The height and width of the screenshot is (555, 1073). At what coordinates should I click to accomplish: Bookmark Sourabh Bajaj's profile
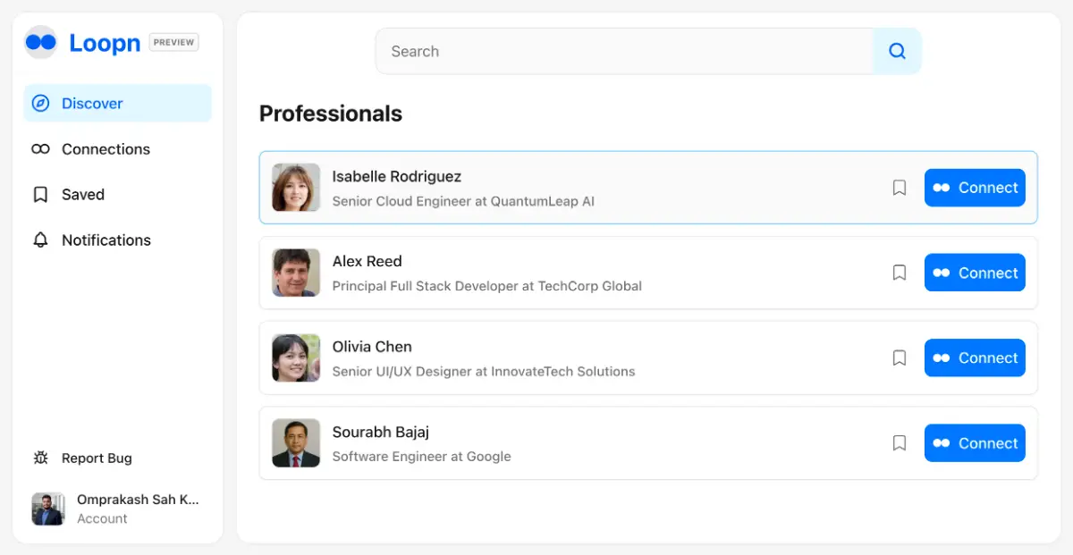900,443
